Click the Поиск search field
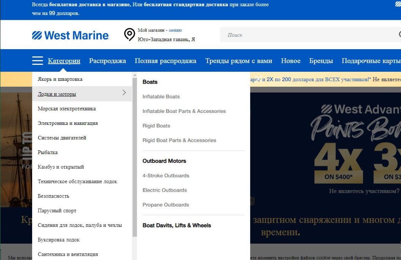 click(x=310, y=35)
